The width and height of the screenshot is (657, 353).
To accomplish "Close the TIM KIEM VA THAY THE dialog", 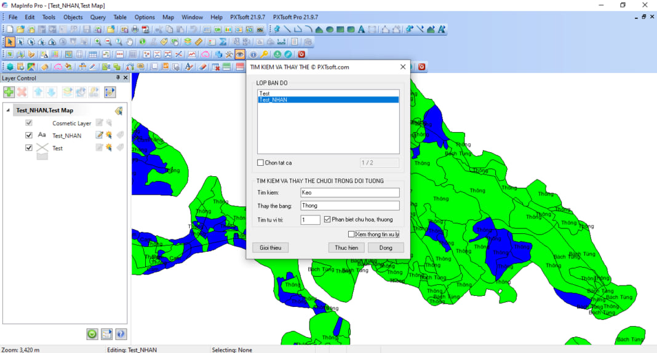I will [x=403, y=67].
